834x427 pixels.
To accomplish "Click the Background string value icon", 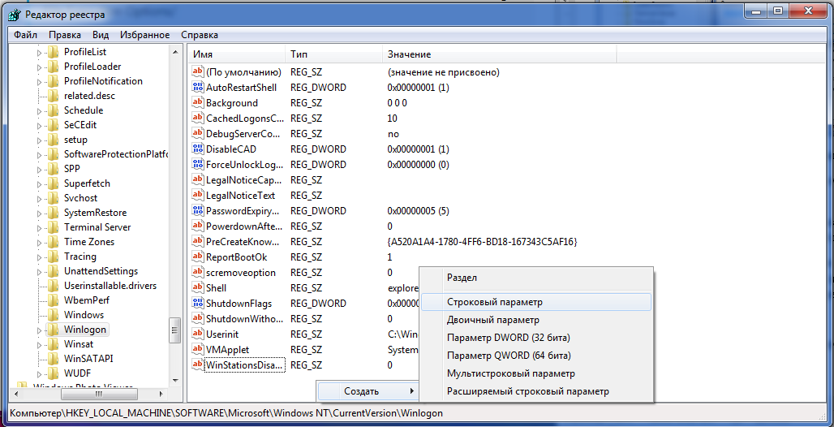I will coord(197,103).
